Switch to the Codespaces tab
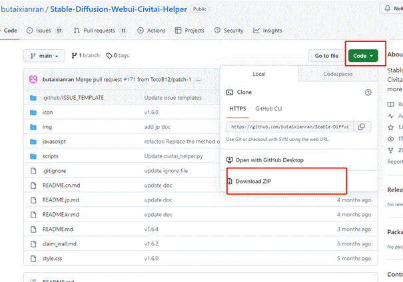The image size is (403, 282). tap(338, 74)
